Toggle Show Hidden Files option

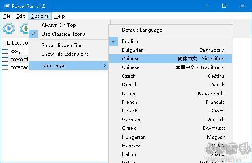[x=69, y=45]
